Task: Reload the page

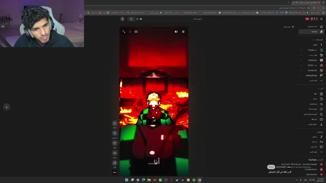Action: pyautogui.click(x=314, y=8)
